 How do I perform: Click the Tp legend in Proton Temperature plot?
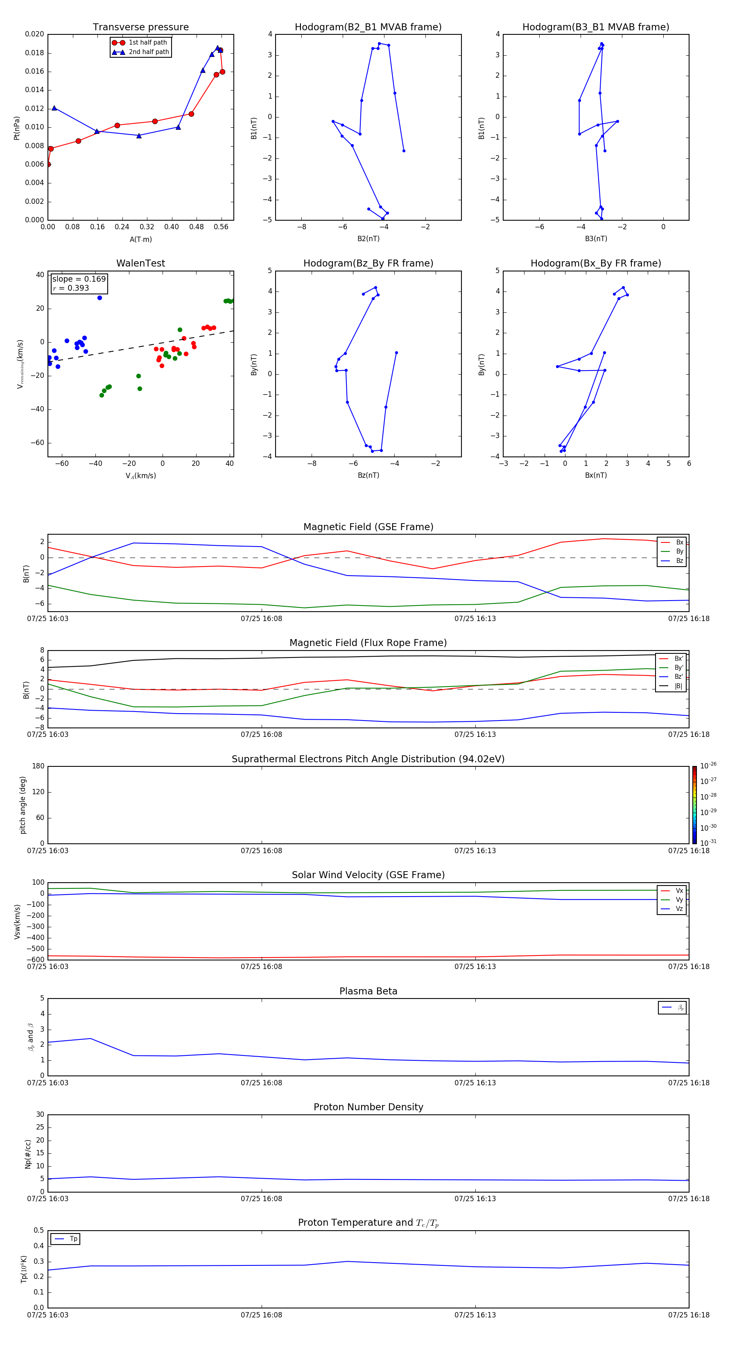tap(65, 1239)
